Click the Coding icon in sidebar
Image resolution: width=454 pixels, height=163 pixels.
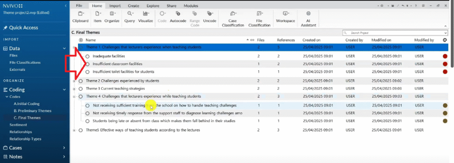tap(5, 89)
